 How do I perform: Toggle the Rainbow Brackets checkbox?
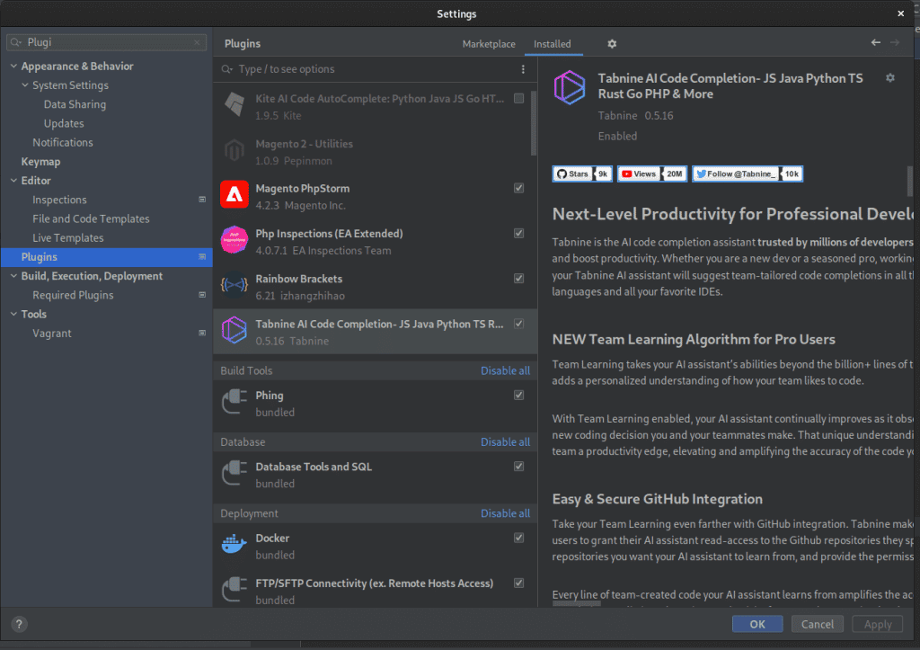click(x=518, y=279)
